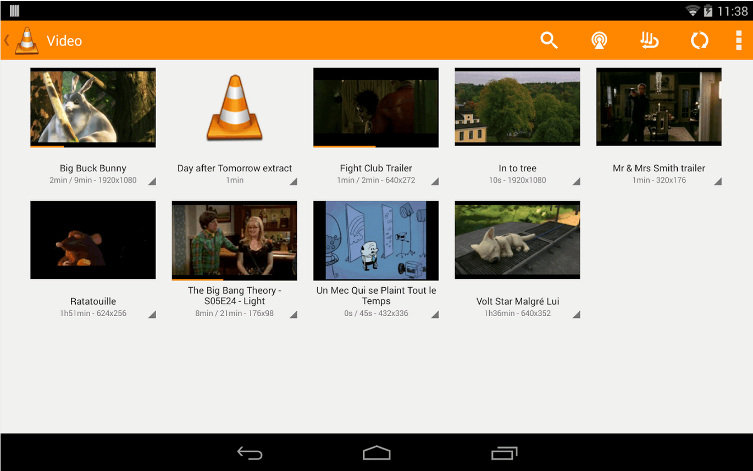Tap the '1h36min - 640x352' info line
The width and height of the screenshot is (753, 471).
click(x=517, y=313)
